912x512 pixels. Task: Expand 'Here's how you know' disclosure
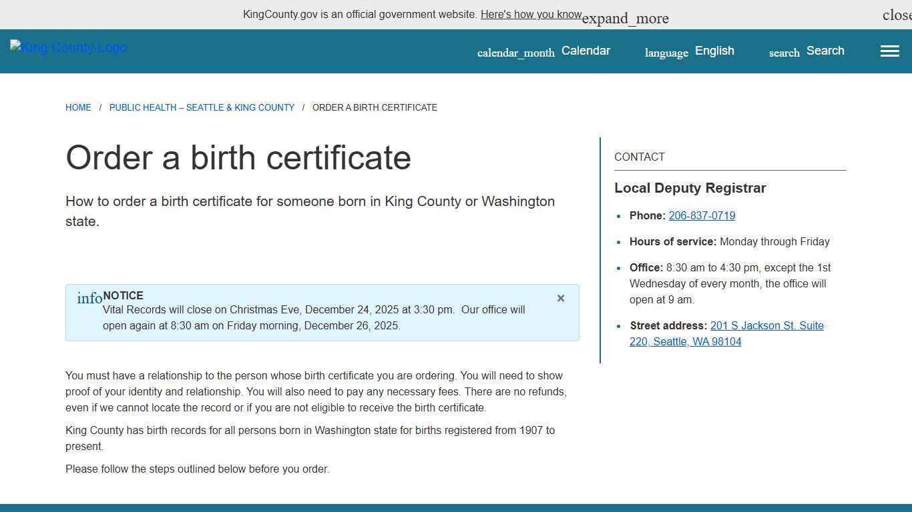[531, 14]
